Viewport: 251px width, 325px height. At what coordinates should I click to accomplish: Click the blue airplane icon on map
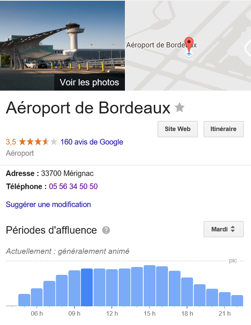pyautogui.click(x=189, y=54)
